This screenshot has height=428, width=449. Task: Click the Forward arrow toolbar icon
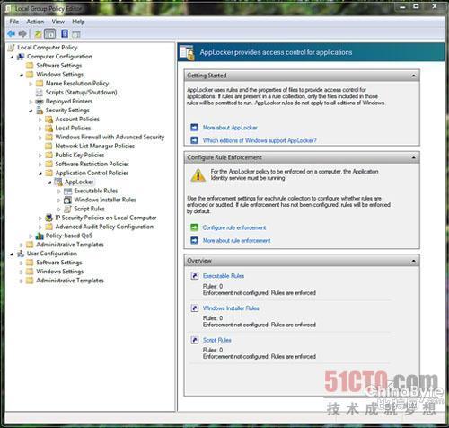click(22, 34)
